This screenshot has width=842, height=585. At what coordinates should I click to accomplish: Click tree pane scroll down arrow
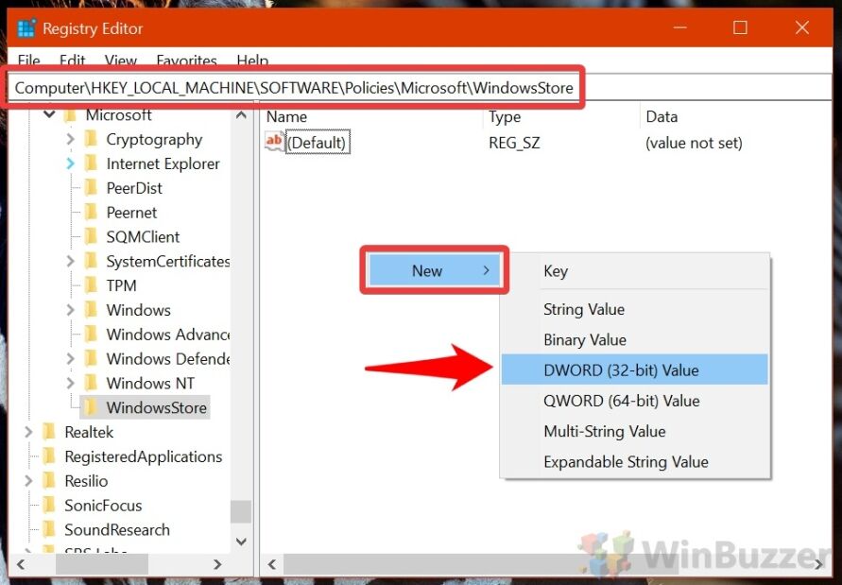point(241,542)
